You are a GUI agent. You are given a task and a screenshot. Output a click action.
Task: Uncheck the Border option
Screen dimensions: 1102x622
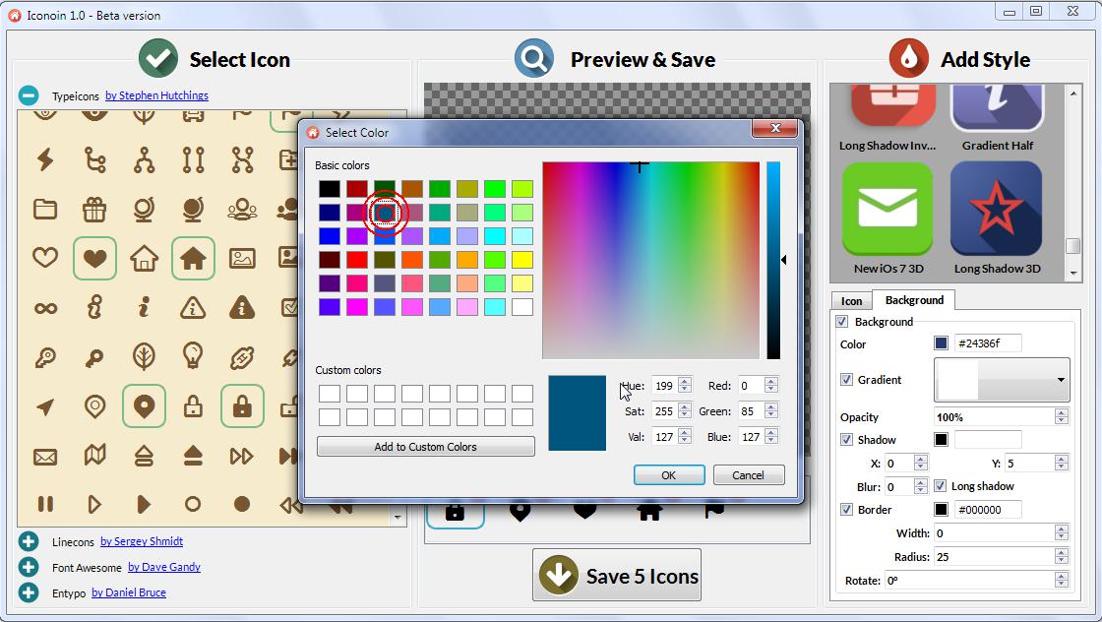click(x=847, y=509)
